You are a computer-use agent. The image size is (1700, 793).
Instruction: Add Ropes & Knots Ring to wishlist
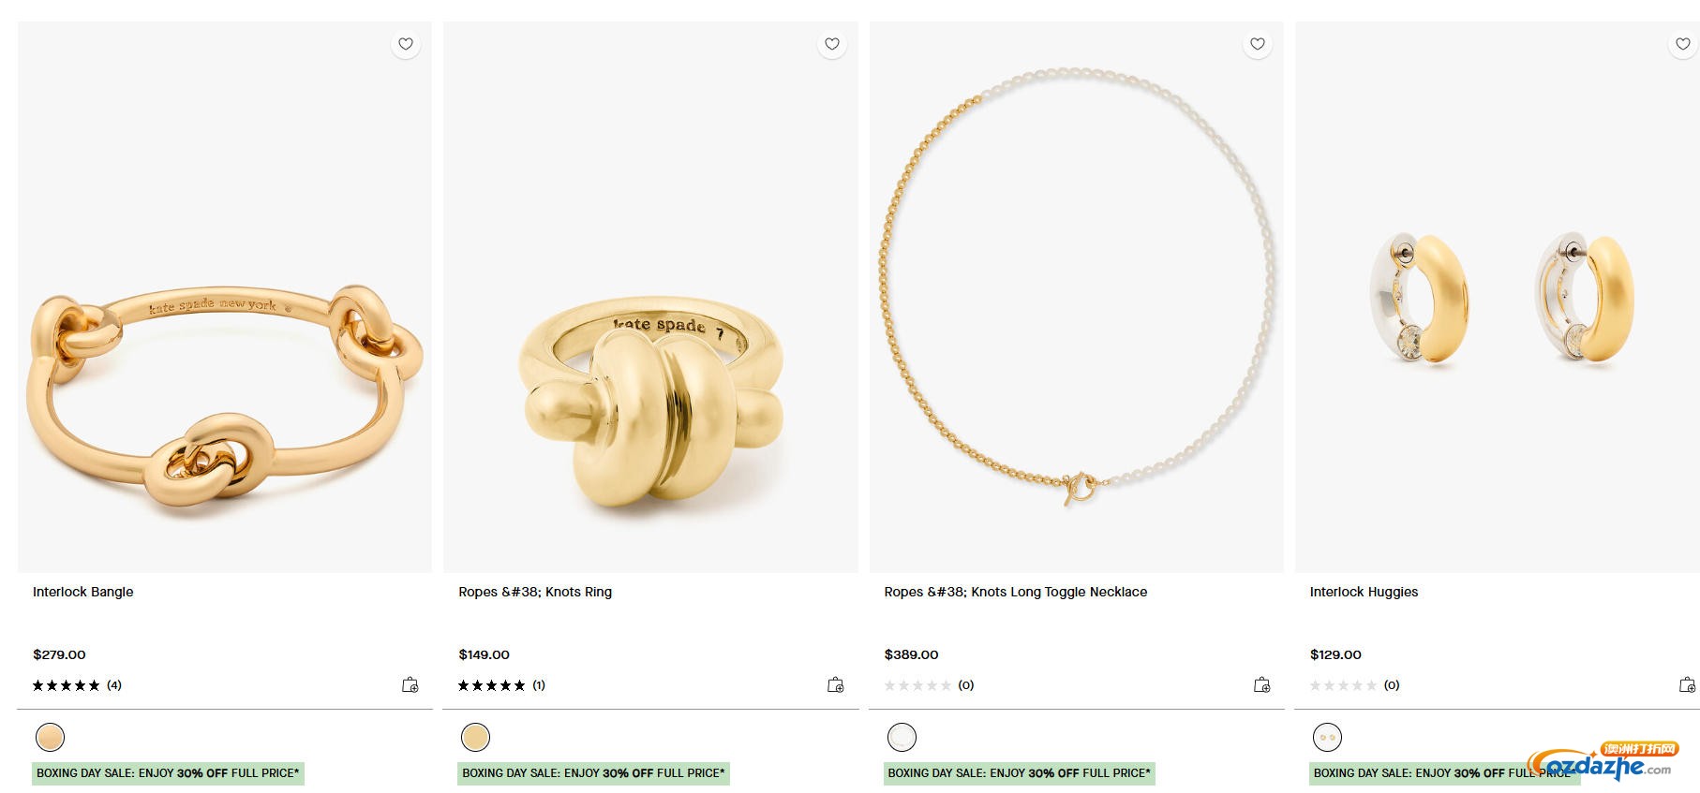[x=831, y=44]
